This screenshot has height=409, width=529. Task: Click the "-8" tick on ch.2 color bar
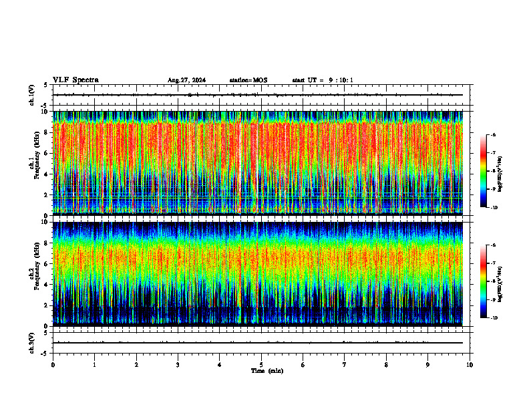point(493,281)
